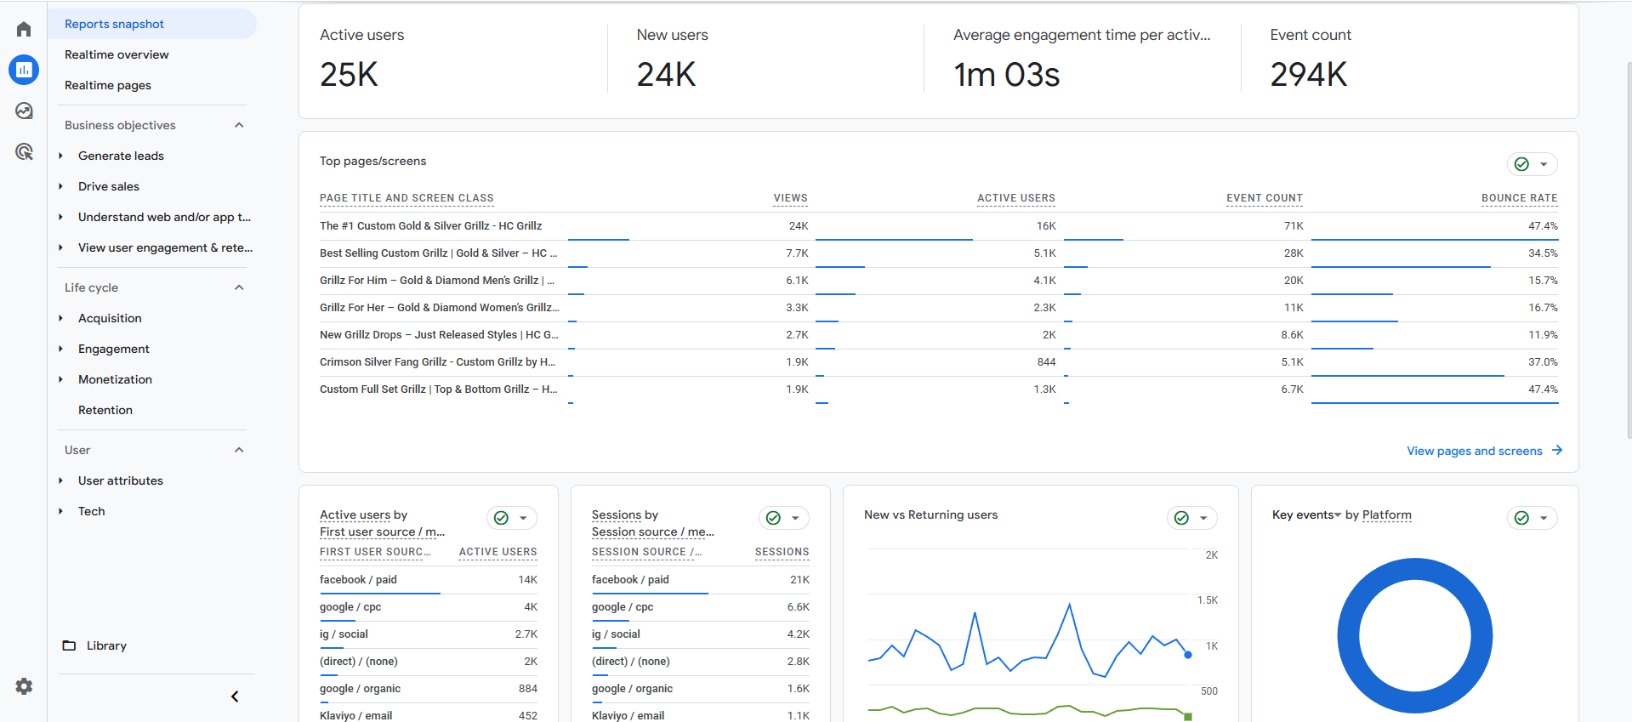The image size is (1632, 722).
Task: Open the Advertising icon in left rail
Action: click(24, 152)
